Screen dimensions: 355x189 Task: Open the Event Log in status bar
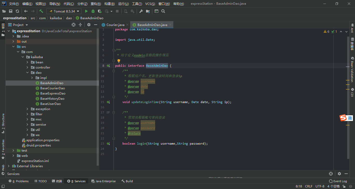pyautogui.click(x=338, y=181)
